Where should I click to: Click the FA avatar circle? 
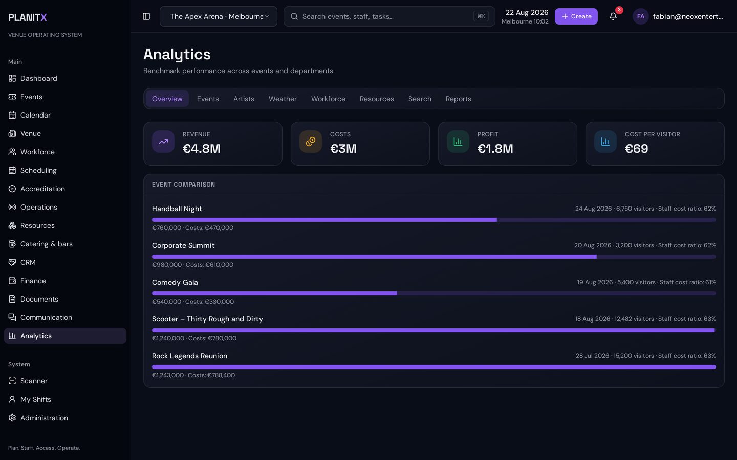[641, 16]
